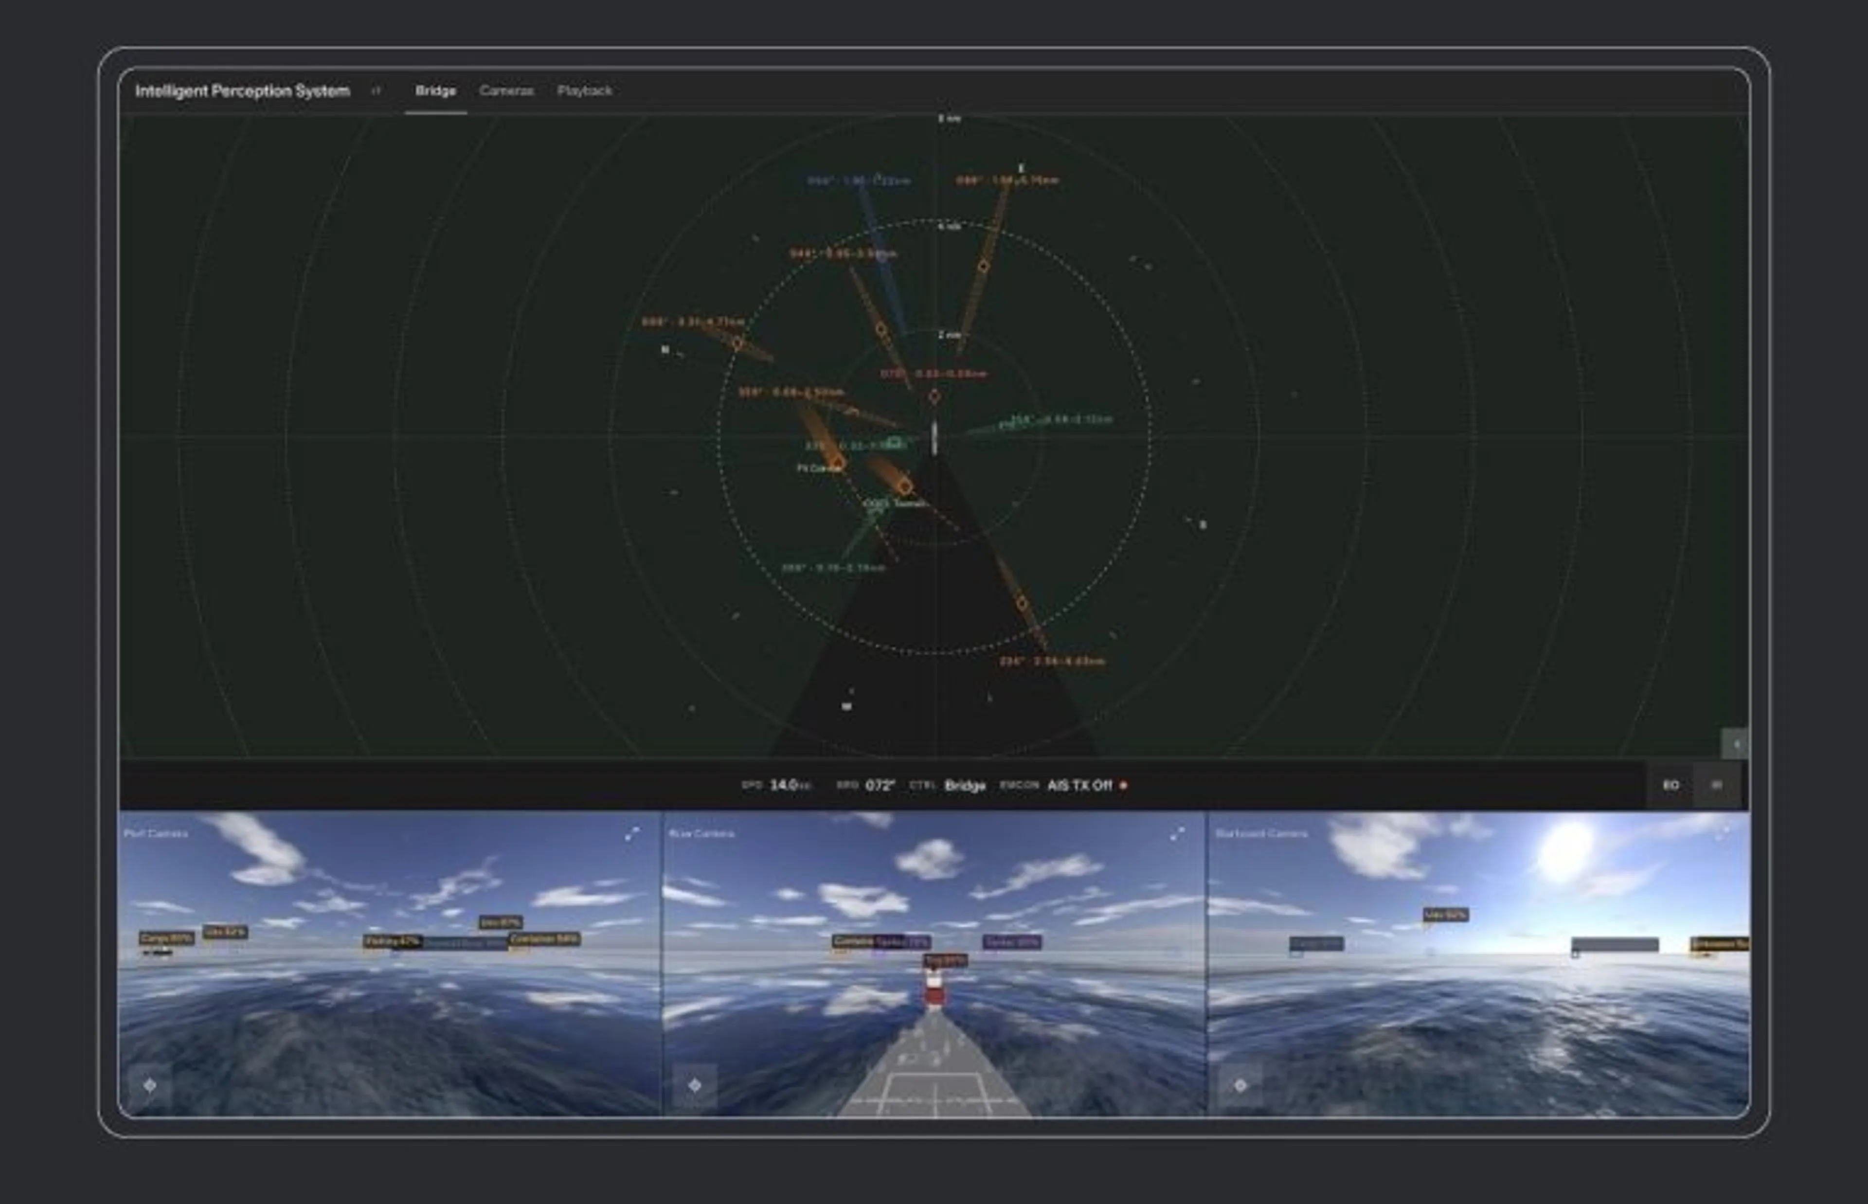This screenshot has height=1204, width=1868.
Task: Click the small icon beside Intelligent Perception System title
Action: pos(376,90)
